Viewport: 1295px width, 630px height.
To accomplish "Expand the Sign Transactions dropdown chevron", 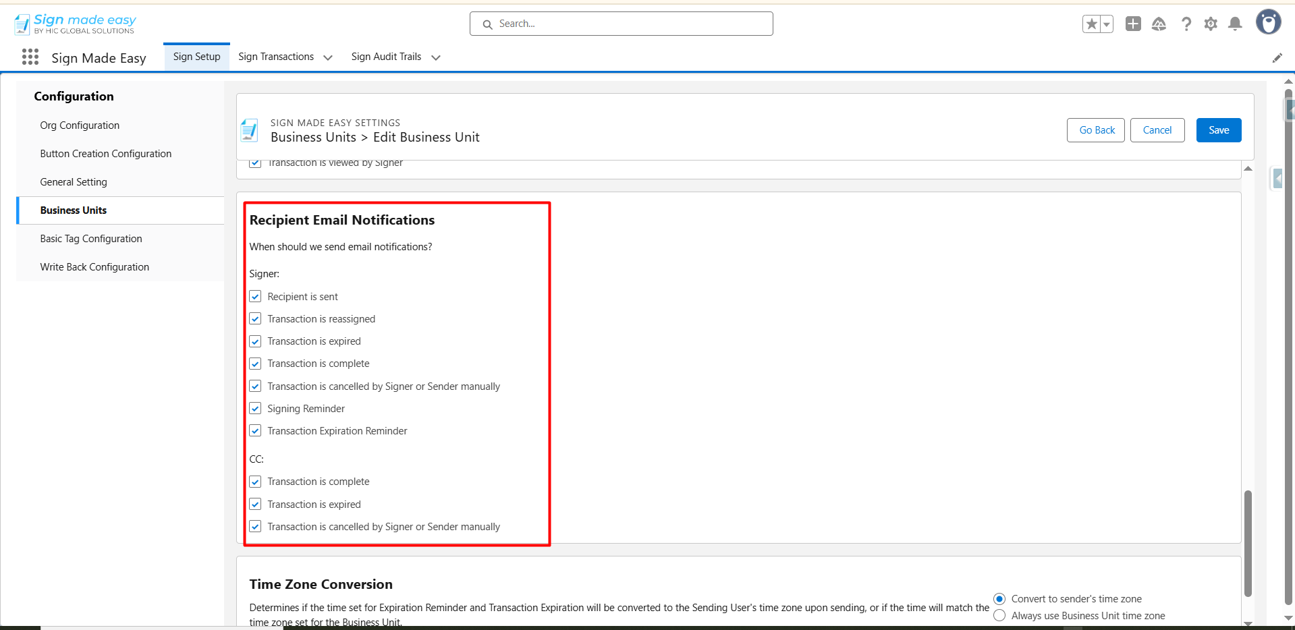I will tap(328, 58).
